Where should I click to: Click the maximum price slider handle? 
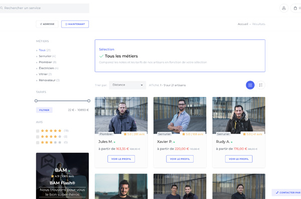click(89, 101)
